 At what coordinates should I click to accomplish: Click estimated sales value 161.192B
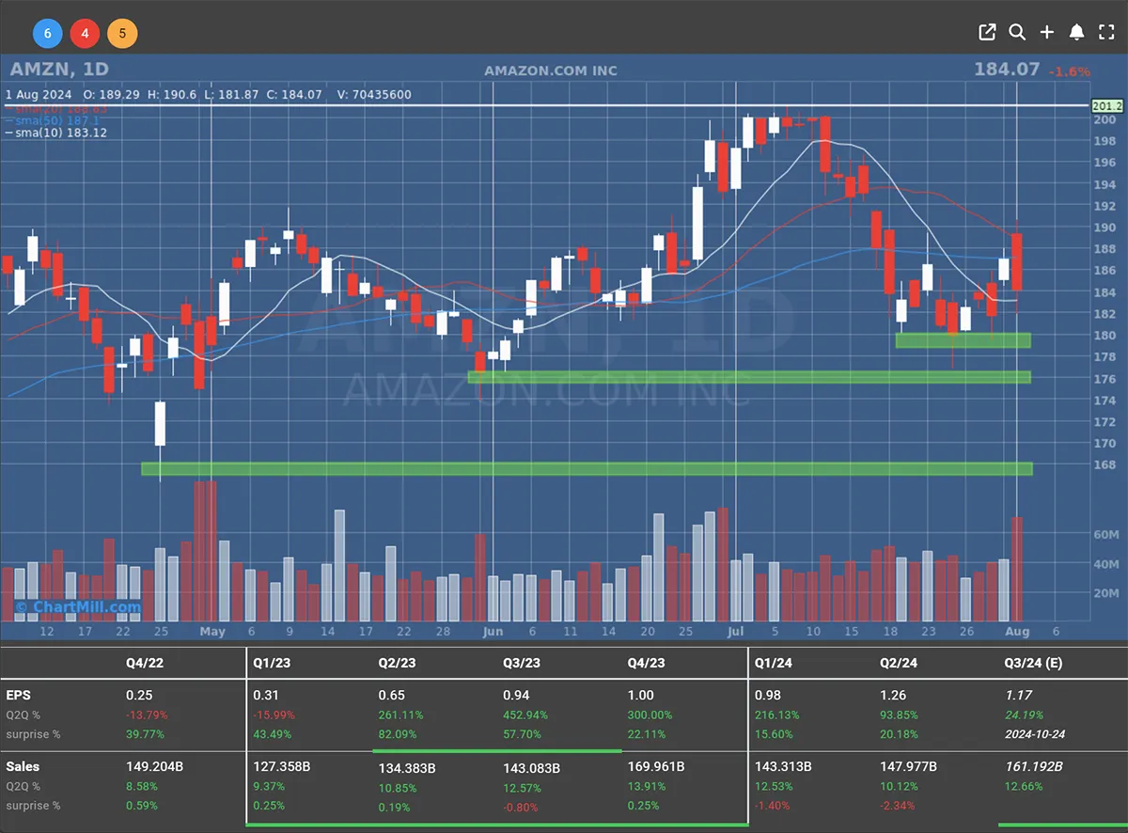(1034, 766)
